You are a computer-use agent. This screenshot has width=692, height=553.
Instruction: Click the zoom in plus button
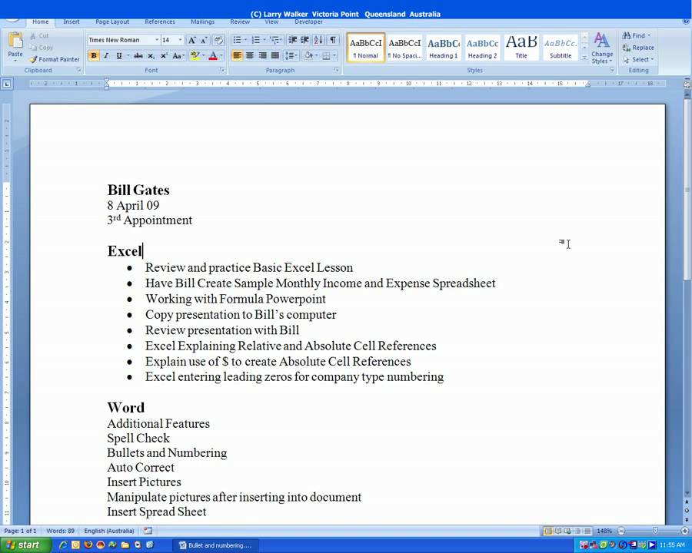point(684,531)
